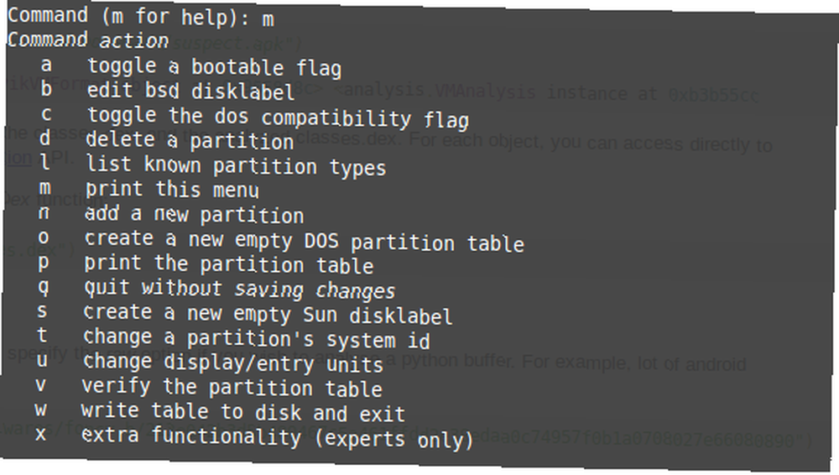
Task: Click 'toggle a bootable flag' entry
Action: (x=214, y=67)
